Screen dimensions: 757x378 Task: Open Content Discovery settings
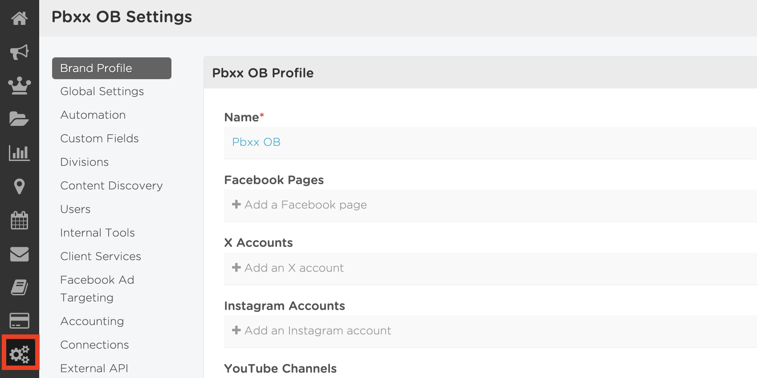point(111,185)
